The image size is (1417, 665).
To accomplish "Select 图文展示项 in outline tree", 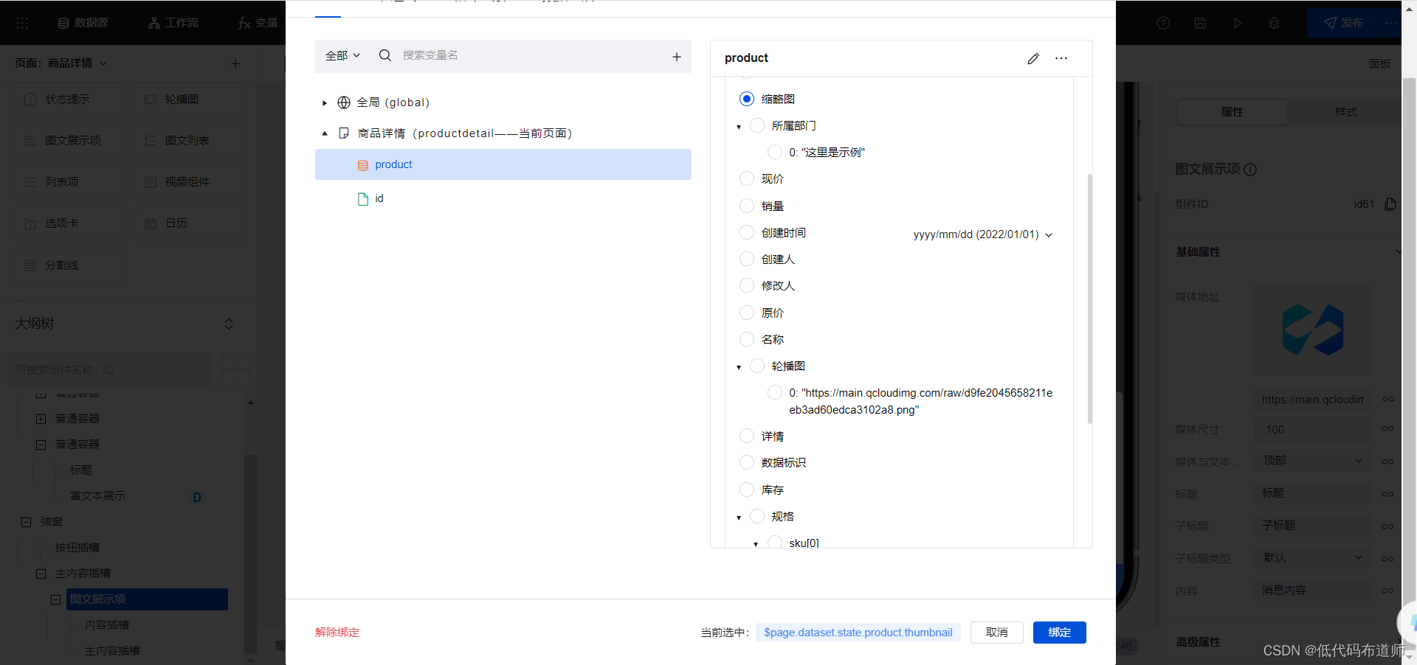I will [147, 599].
